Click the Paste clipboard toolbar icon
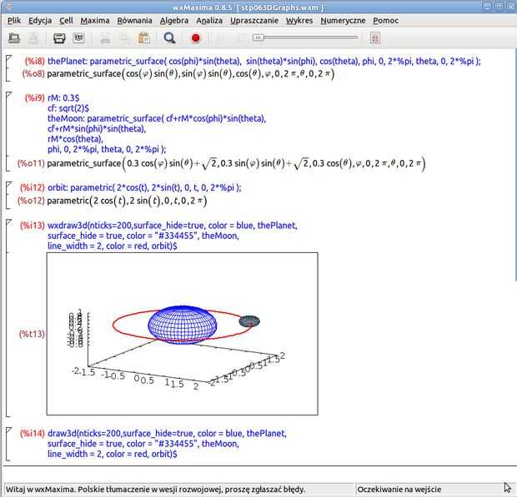Image resolution: width=517 pixels, height=497 pixels. (x=144, y=38)
